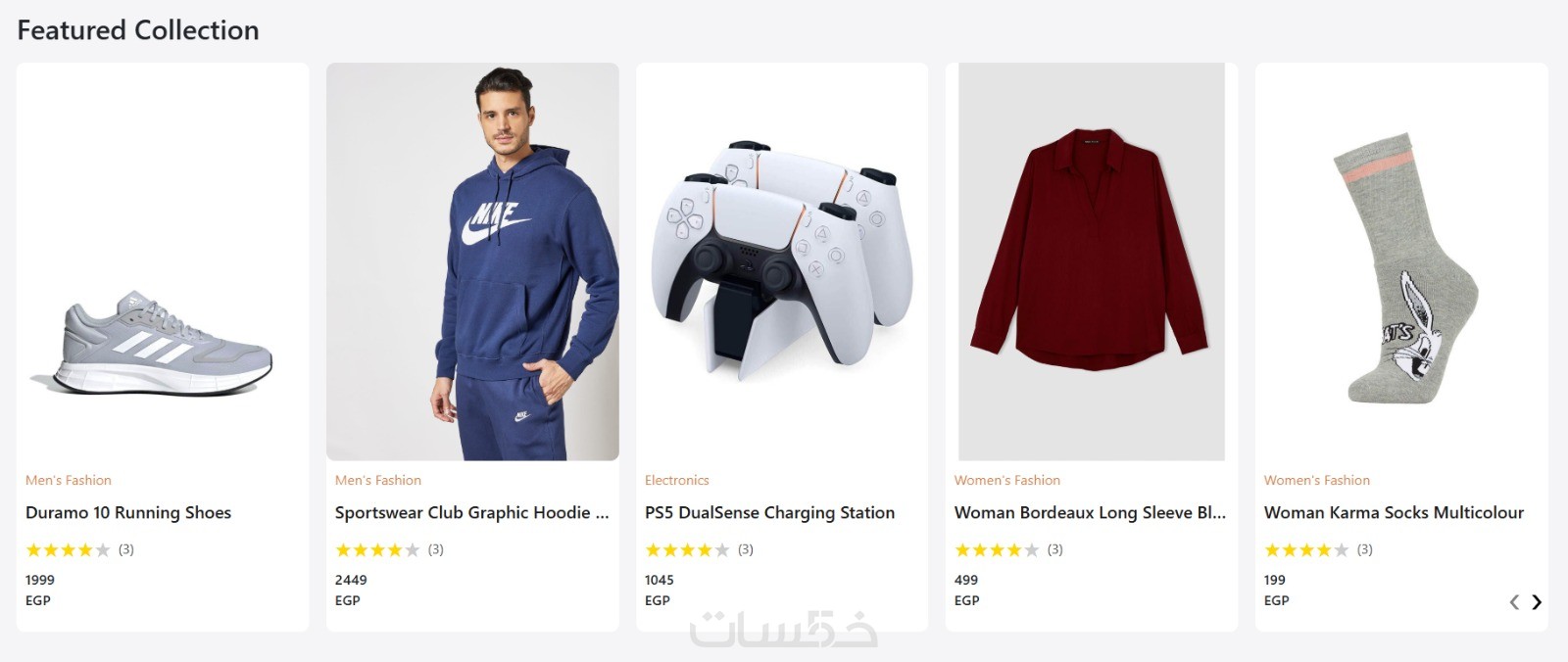Click PS5 DualSense Charging Station star rating

click(687, 550)
